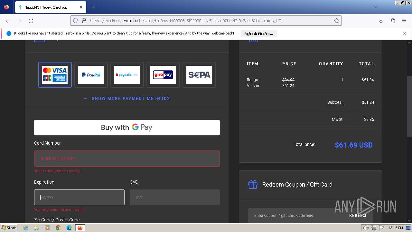This screenshot has width=412, height=232.
Task: Click the Rango Vulcan item name
Action: click(253, 82)
